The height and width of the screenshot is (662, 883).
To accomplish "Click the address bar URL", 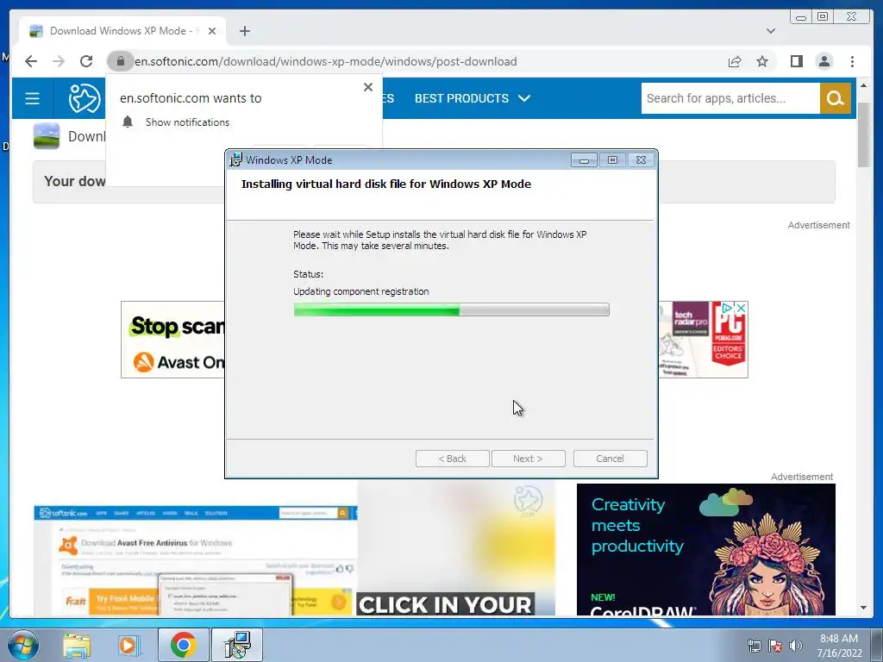I will (325, 61).
